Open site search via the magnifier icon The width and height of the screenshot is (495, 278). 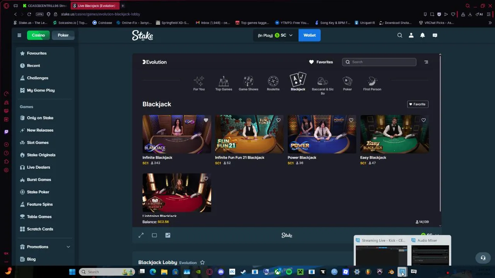400,35
